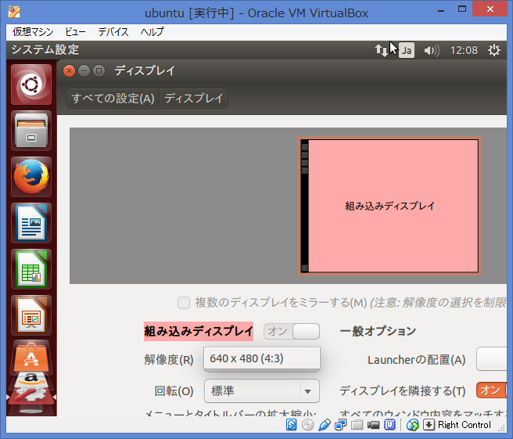Toggle the 組み込みディスプレイ on/off switch

pos(292,331)
